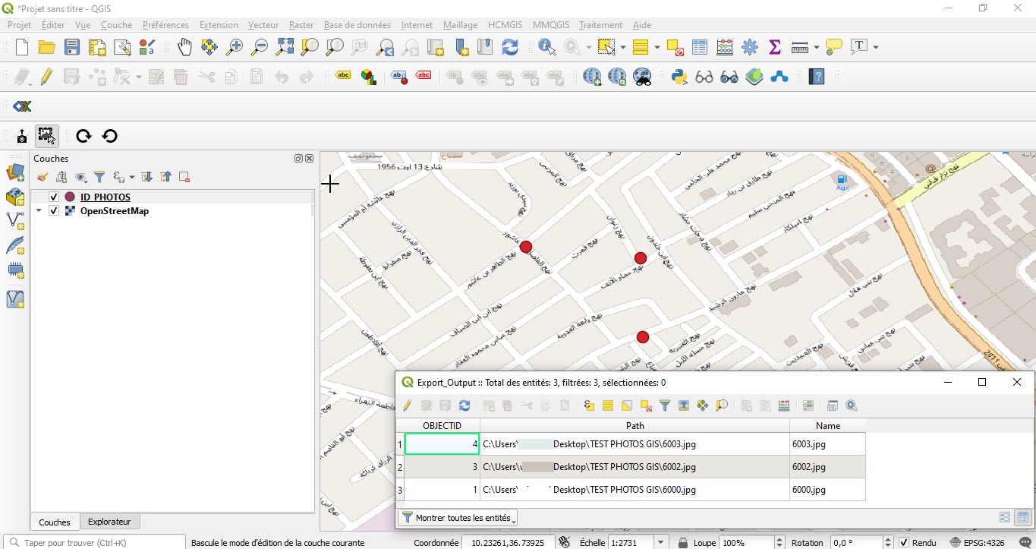The width and height of the screenshot is (1036, 549).
Task: Toggle the Rendu checkbox in status bar
Action: pos(904,543)
